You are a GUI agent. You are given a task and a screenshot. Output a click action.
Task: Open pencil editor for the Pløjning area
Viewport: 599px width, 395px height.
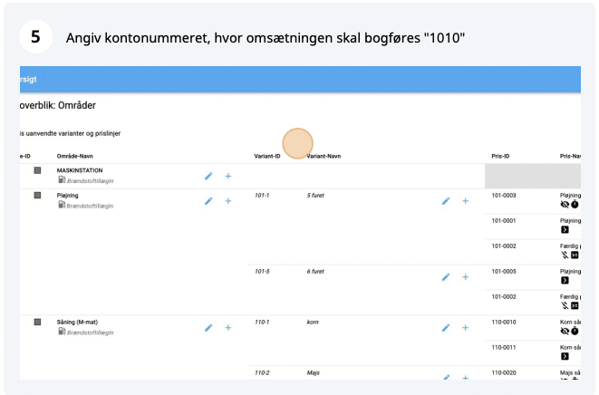coord(208,201)
